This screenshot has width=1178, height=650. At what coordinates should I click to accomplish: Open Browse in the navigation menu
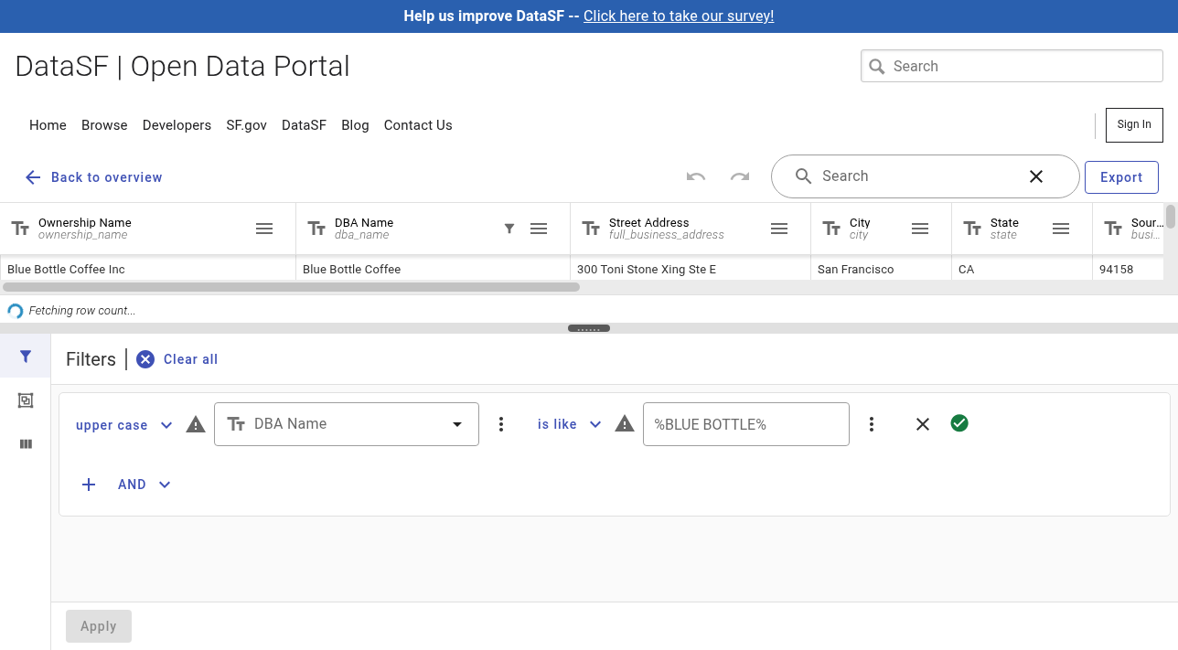(x=104, y=125)
